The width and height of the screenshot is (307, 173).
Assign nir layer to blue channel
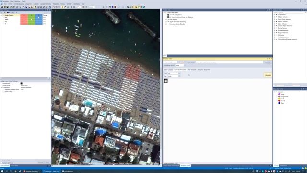[39, 24]
